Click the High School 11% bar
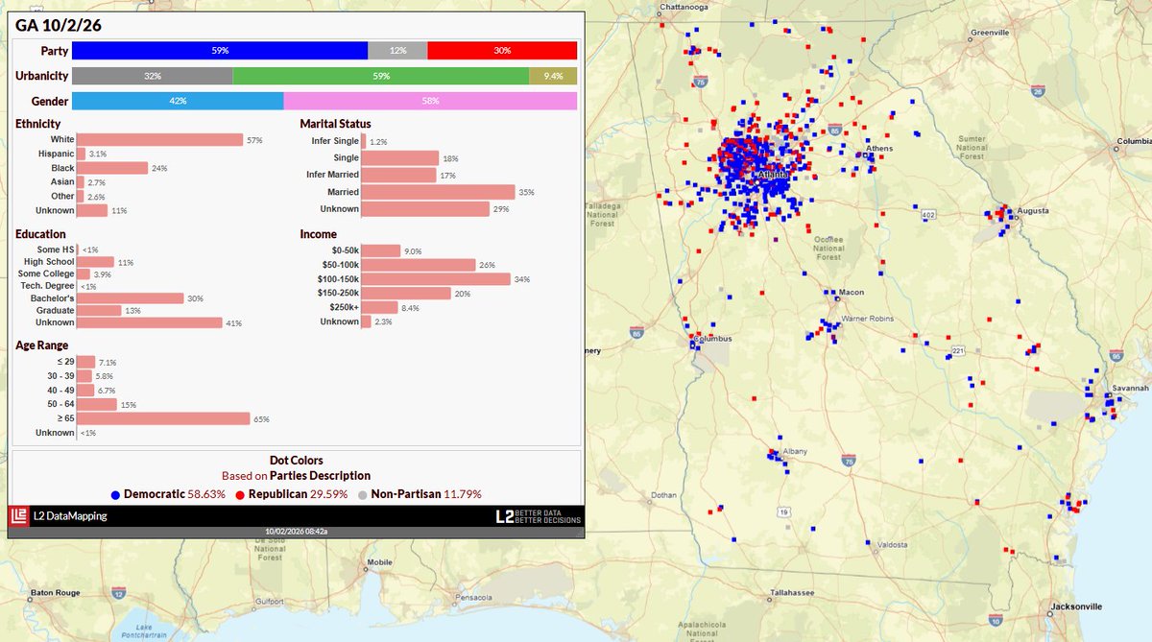Image resolution: width=1152 pixels, height=642 pixels. click(95, 262)
